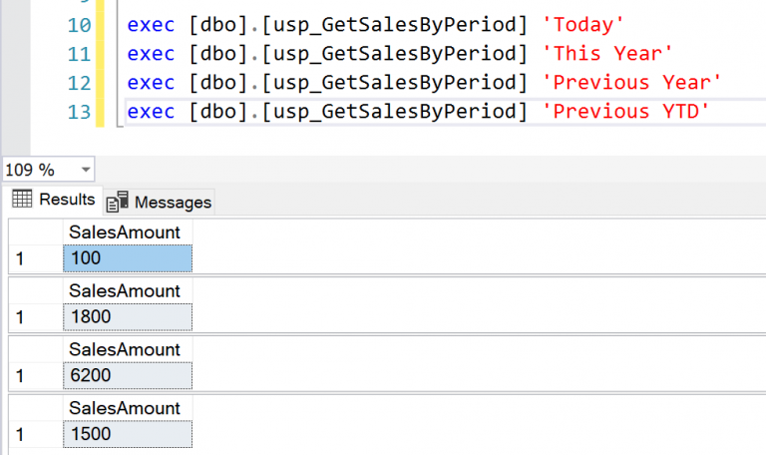Click fourth SalesAmount column header

[x=125, y=408]
